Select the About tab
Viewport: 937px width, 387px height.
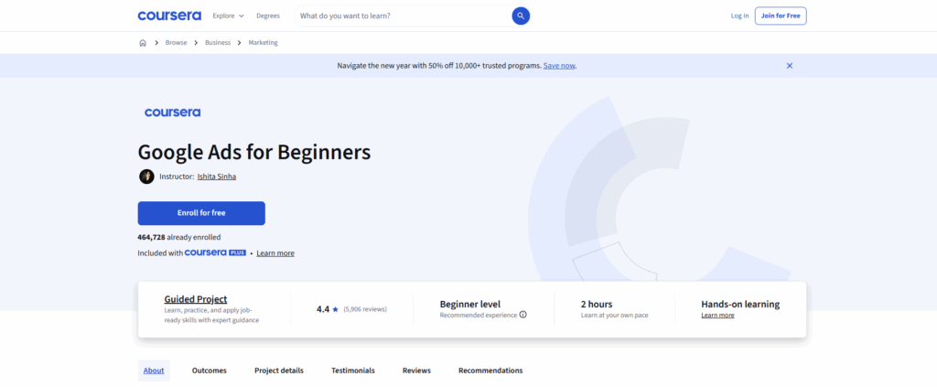(x=154, y=371)
